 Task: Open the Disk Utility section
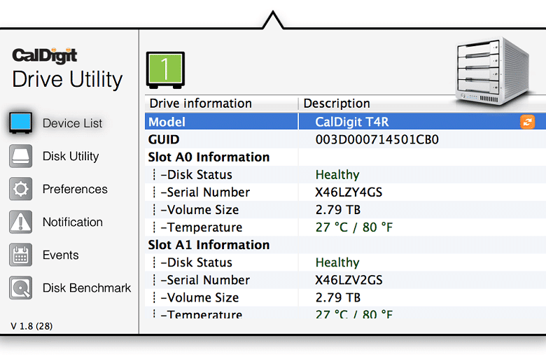(71, 156)
